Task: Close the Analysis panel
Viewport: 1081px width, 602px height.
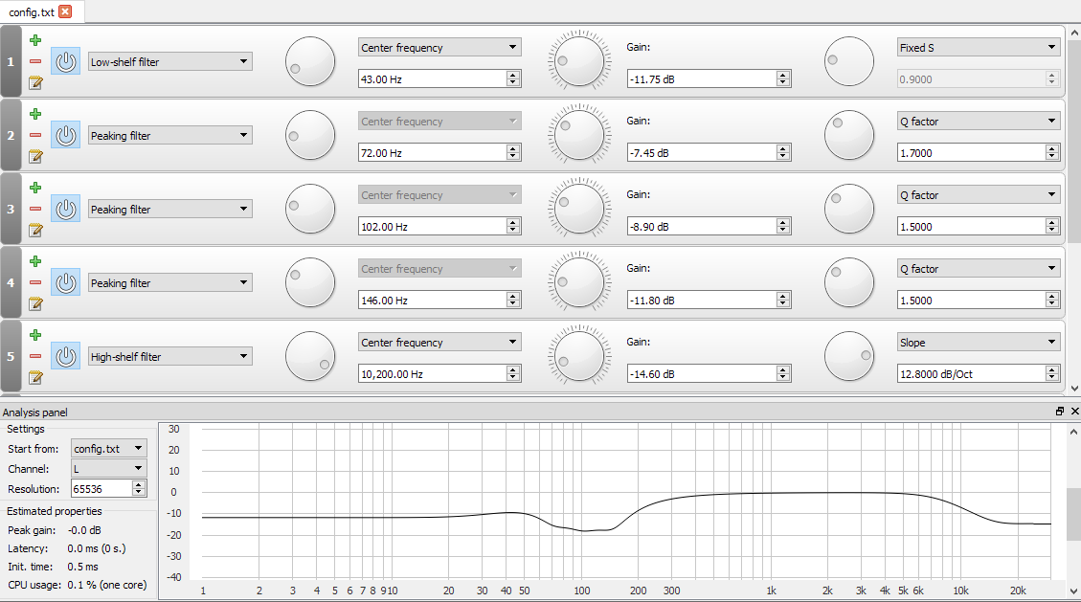Action: (1075, 412)
